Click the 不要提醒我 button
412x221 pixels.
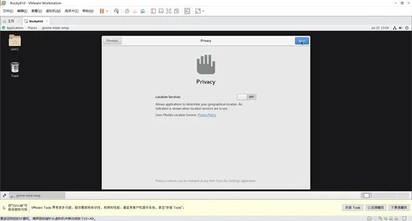pos(399,207)
